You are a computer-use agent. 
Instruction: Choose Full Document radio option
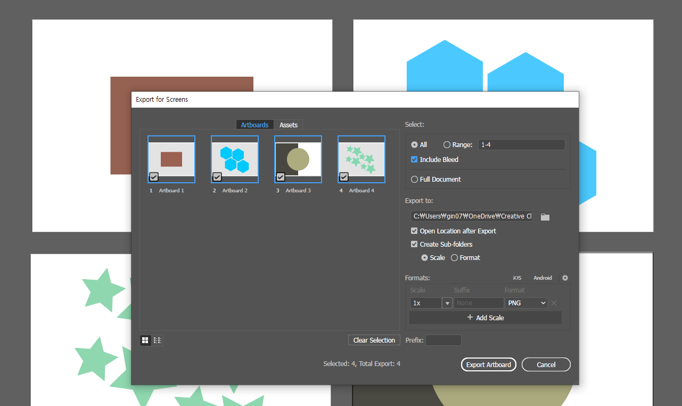[414, 179]
